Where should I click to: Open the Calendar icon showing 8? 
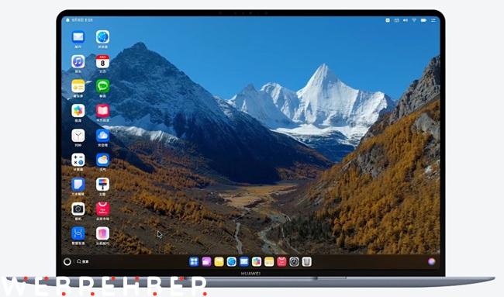102,62
